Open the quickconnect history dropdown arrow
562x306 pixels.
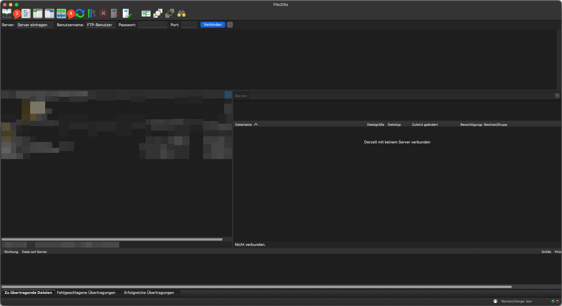(x=230, y=25)
